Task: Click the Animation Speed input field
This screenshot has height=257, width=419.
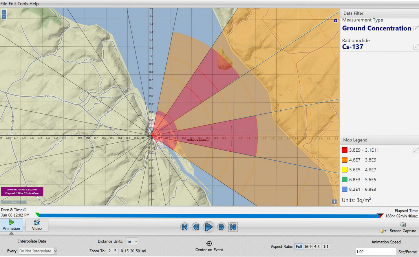Action: pos(375,252)
